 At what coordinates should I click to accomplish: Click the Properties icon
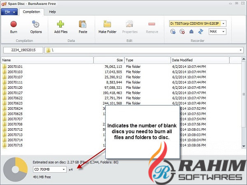pos(130,24)
